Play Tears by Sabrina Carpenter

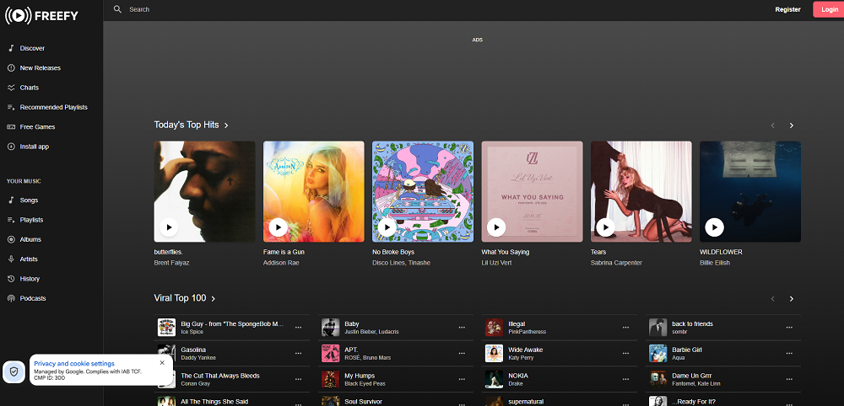coord(605,227)
